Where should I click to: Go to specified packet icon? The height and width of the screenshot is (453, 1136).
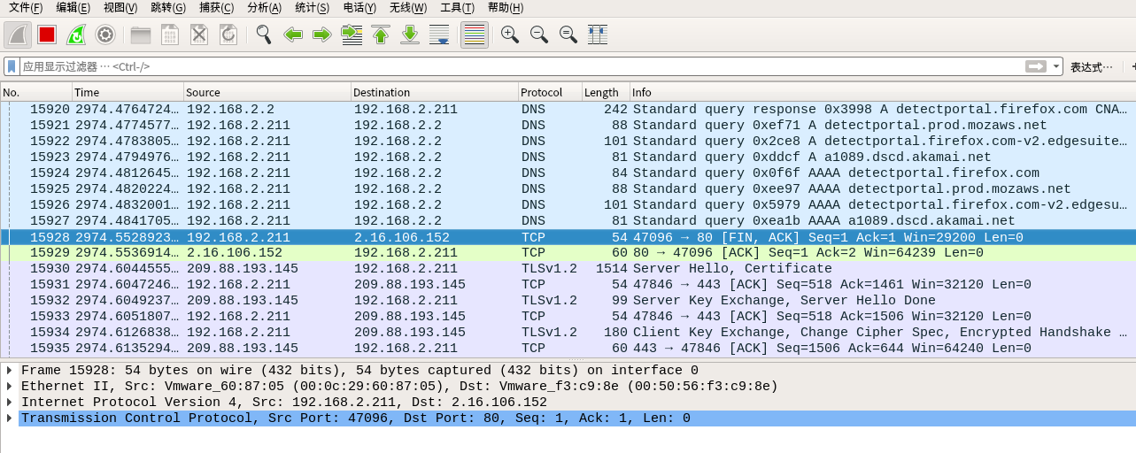[352, 35]
